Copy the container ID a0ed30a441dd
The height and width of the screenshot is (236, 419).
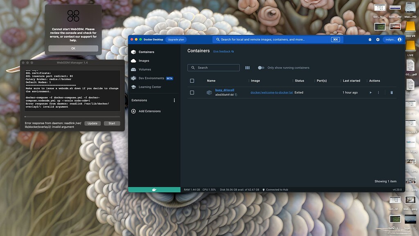click(x=236, y=95)
